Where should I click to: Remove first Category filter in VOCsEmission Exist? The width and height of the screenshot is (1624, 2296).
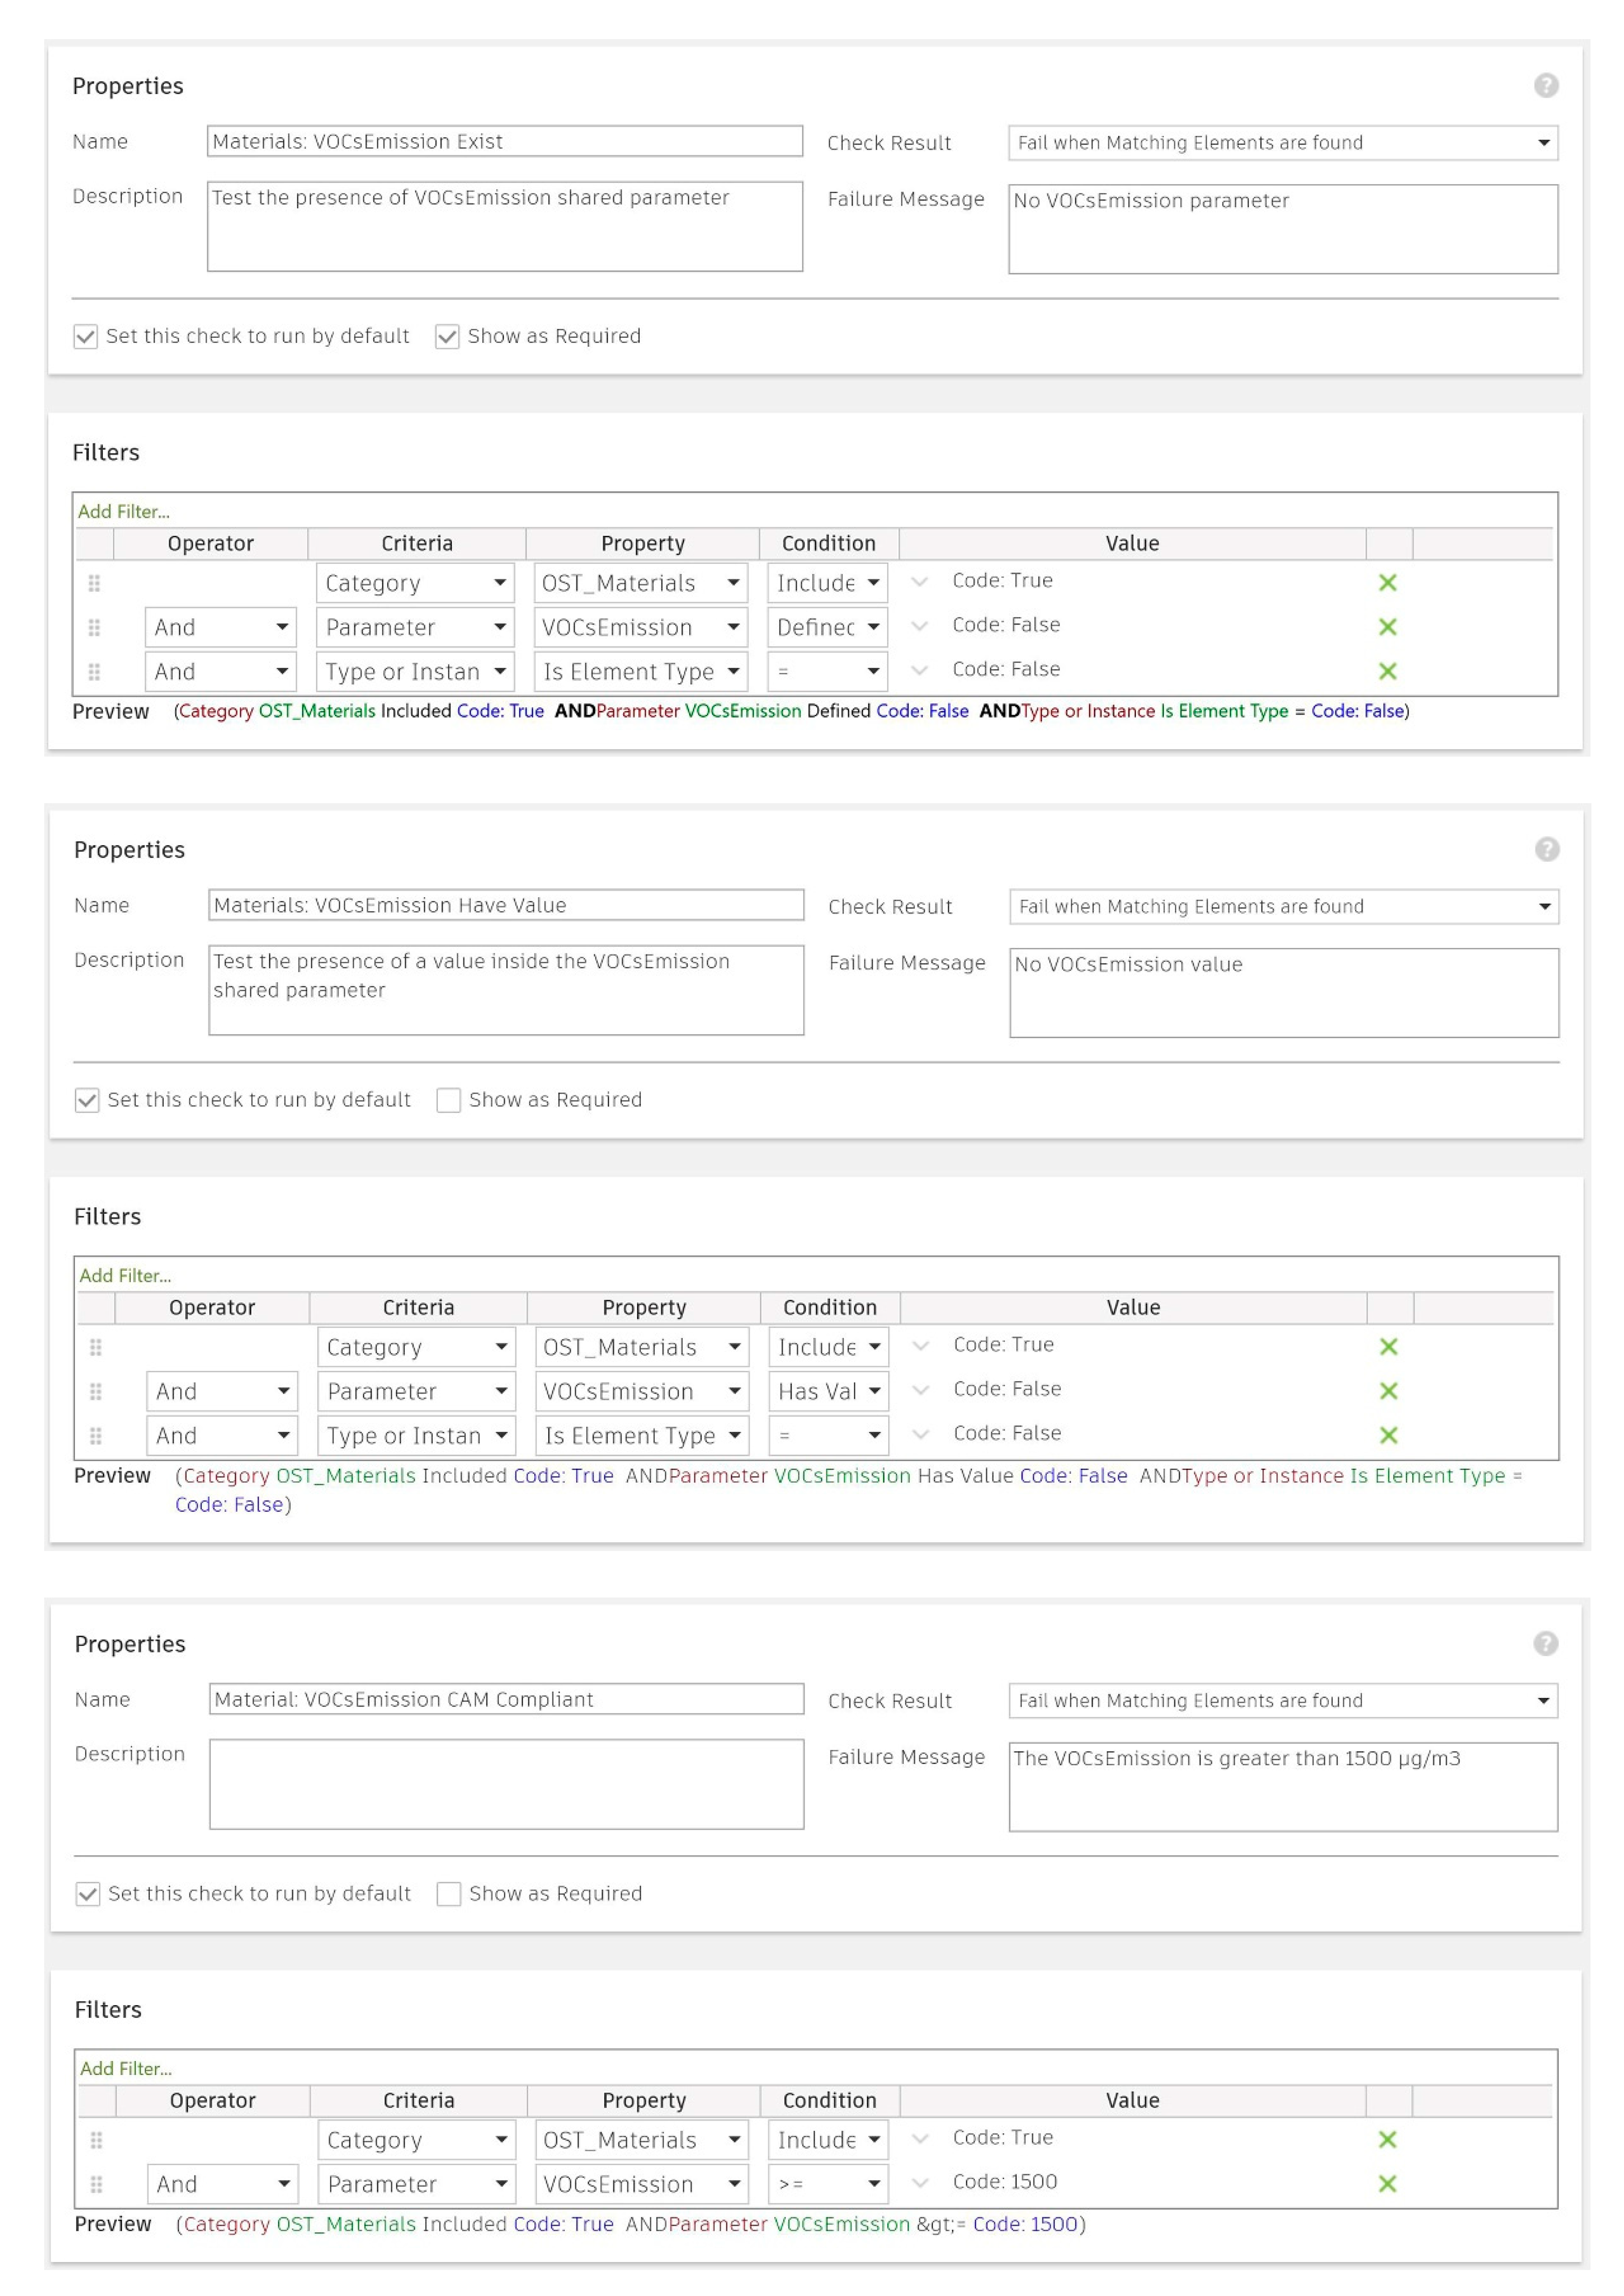(x=1387, y=583)
